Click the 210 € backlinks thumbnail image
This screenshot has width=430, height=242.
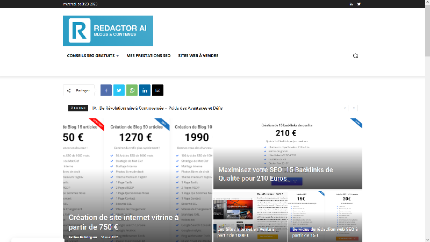click(288, 154)
